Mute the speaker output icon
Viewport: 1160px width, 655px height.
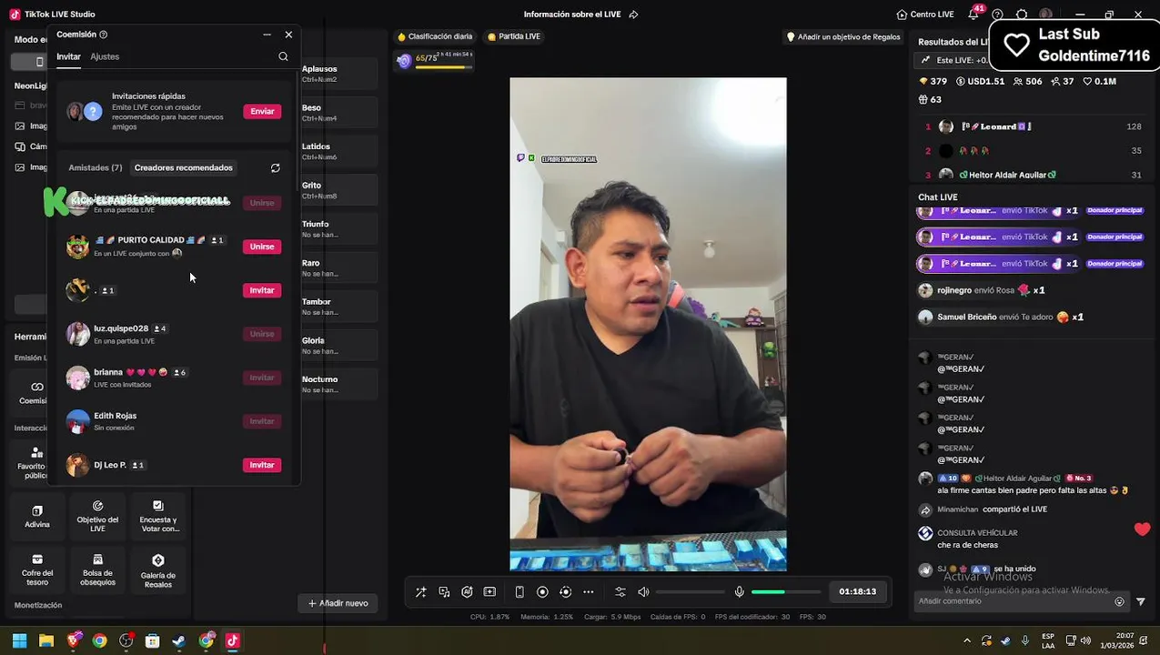[643, 591]
